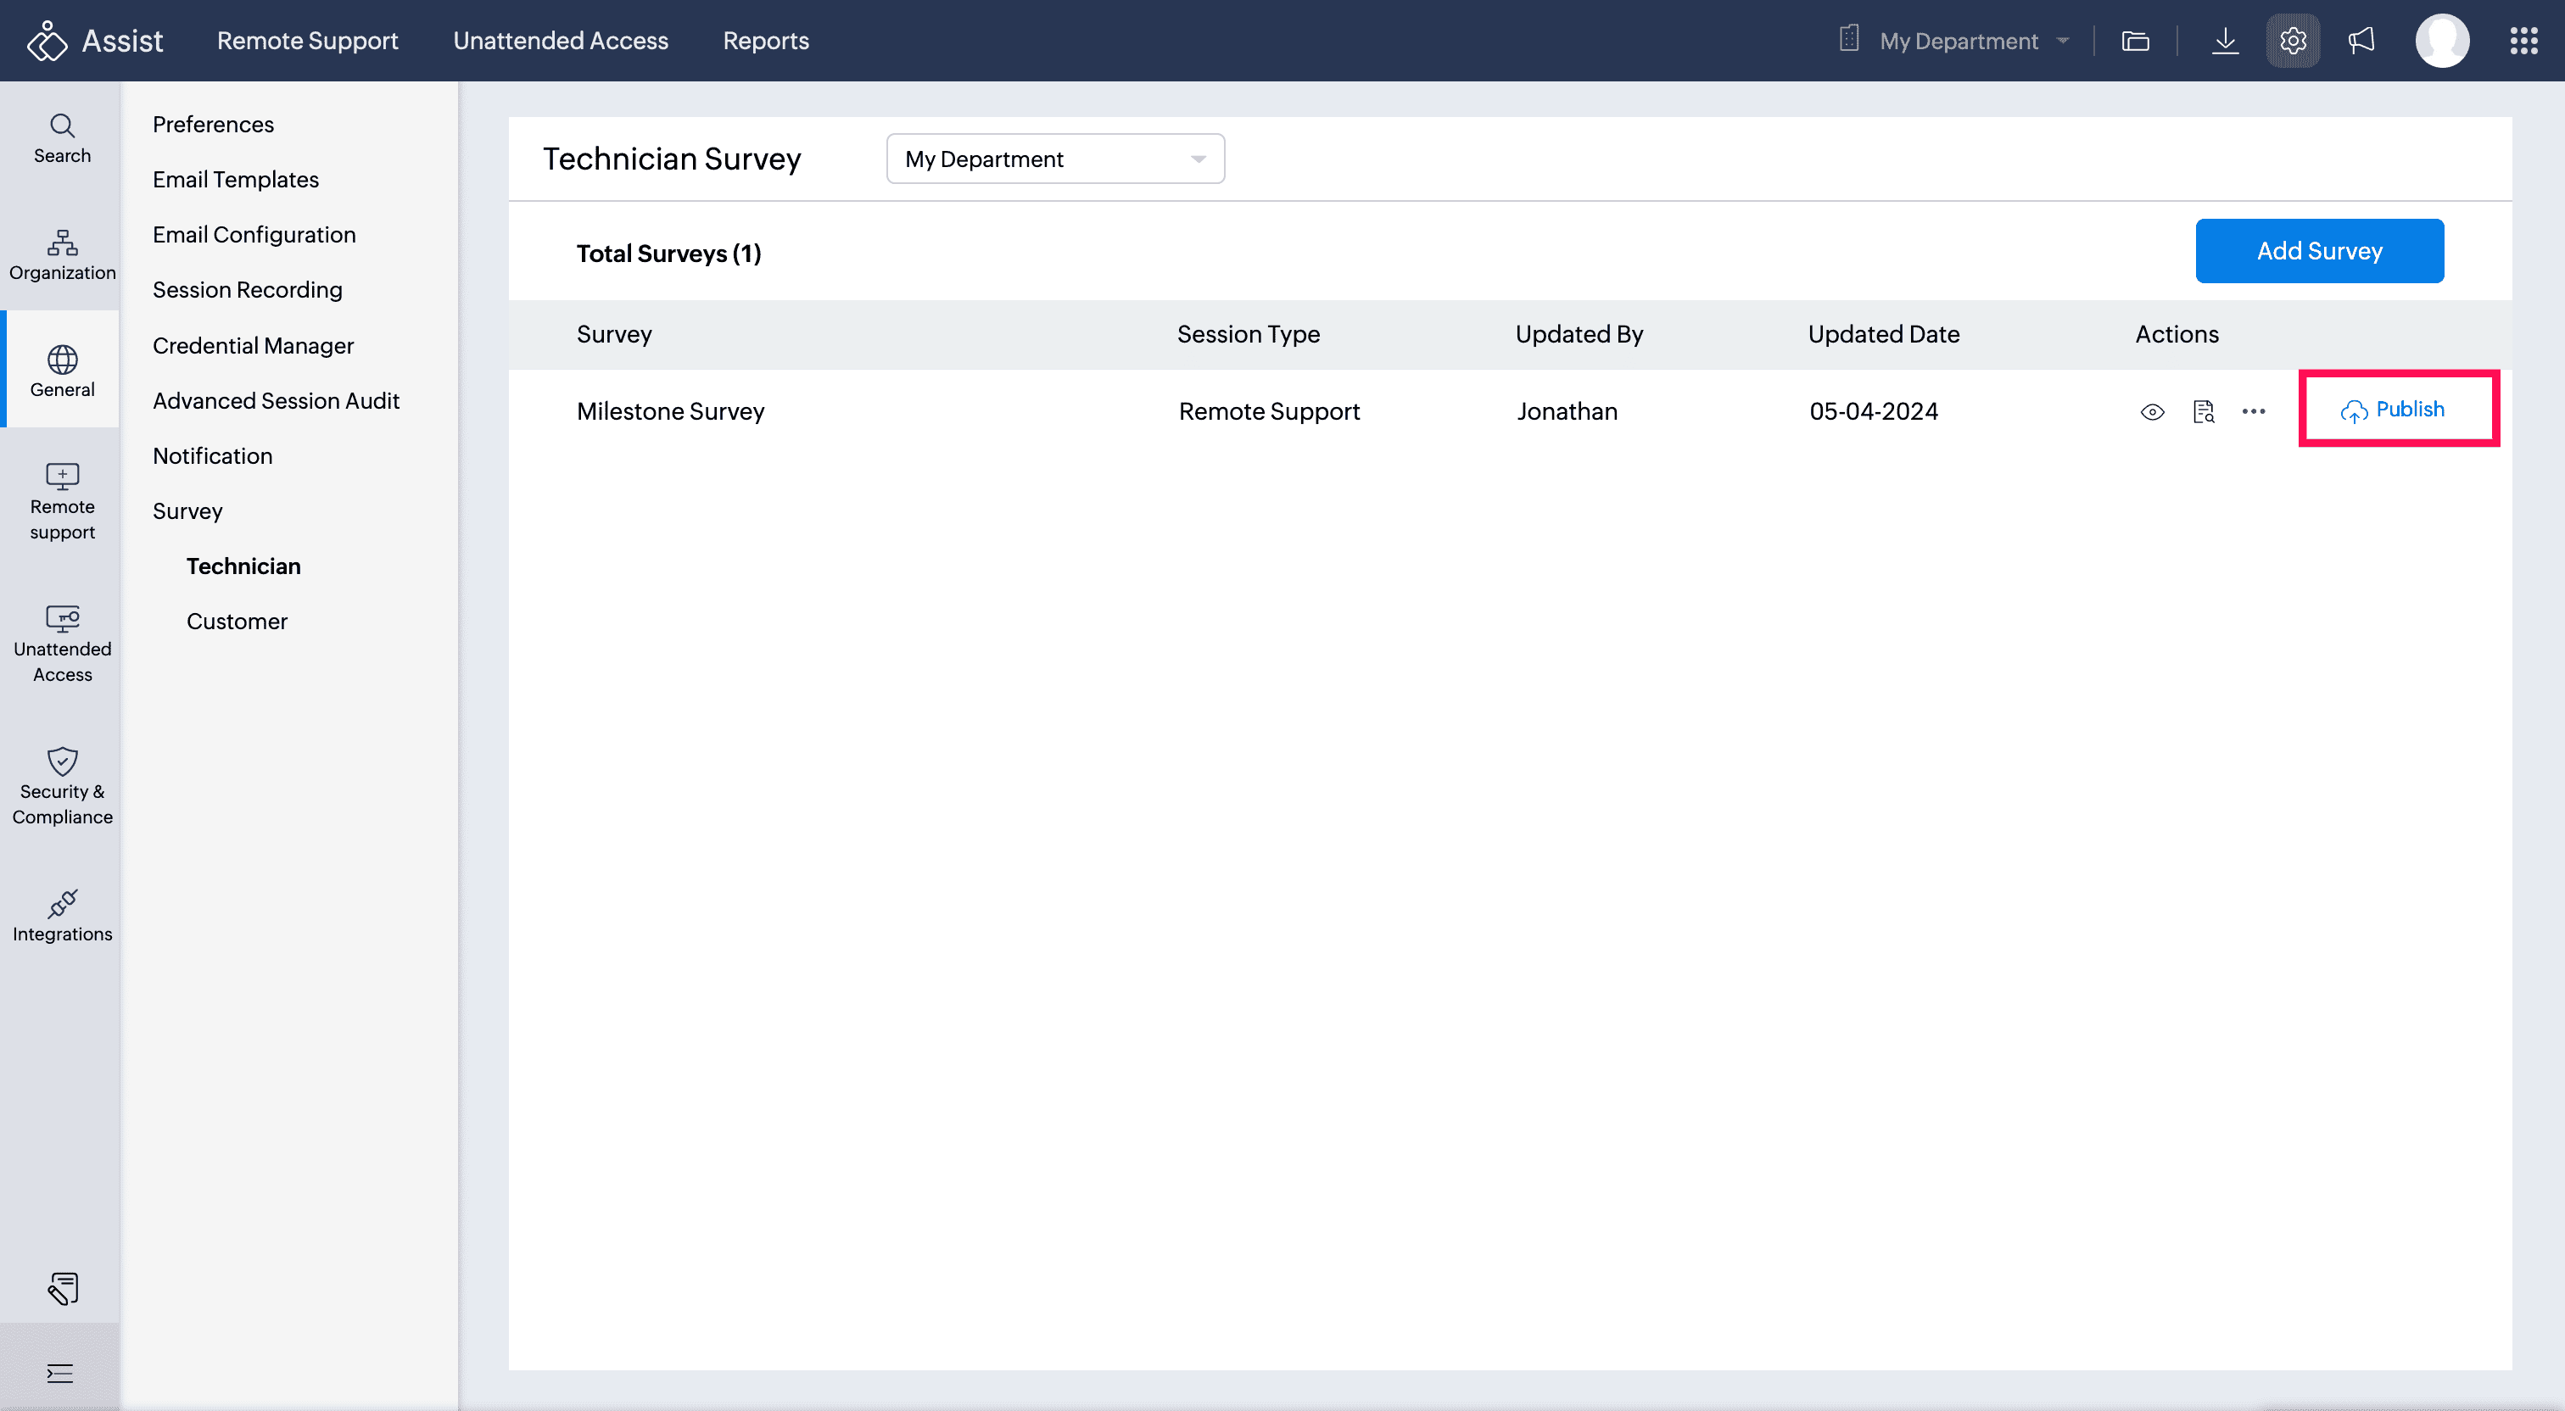2565x1411 pixels.
Task: Click the download icon in top bar
Action: pyautogui.click(x=2225, y=41)
